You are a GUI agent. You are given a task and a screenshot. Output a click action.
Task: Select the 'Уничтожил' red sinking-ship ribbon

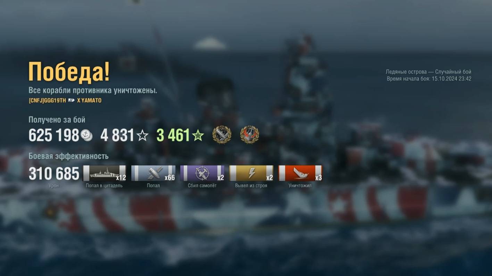pyautogui.click(x=300, y=173)
